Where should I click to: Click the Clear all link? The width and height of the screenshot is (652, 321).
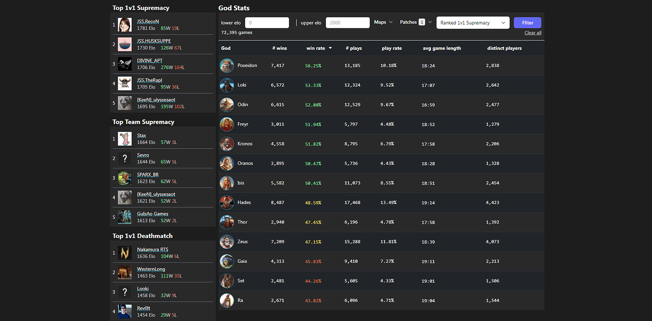(532, 33)
